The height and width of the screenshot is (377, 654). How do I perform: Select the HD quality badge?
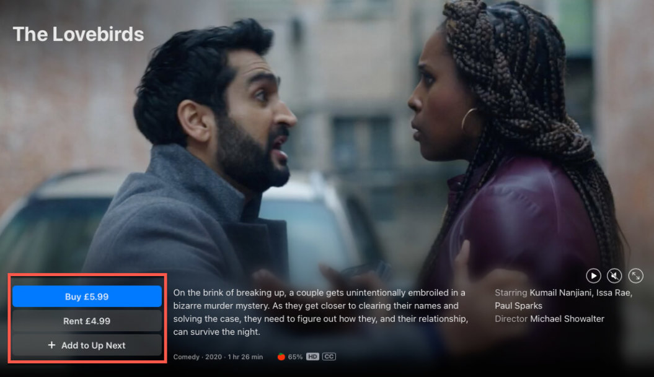314,356
